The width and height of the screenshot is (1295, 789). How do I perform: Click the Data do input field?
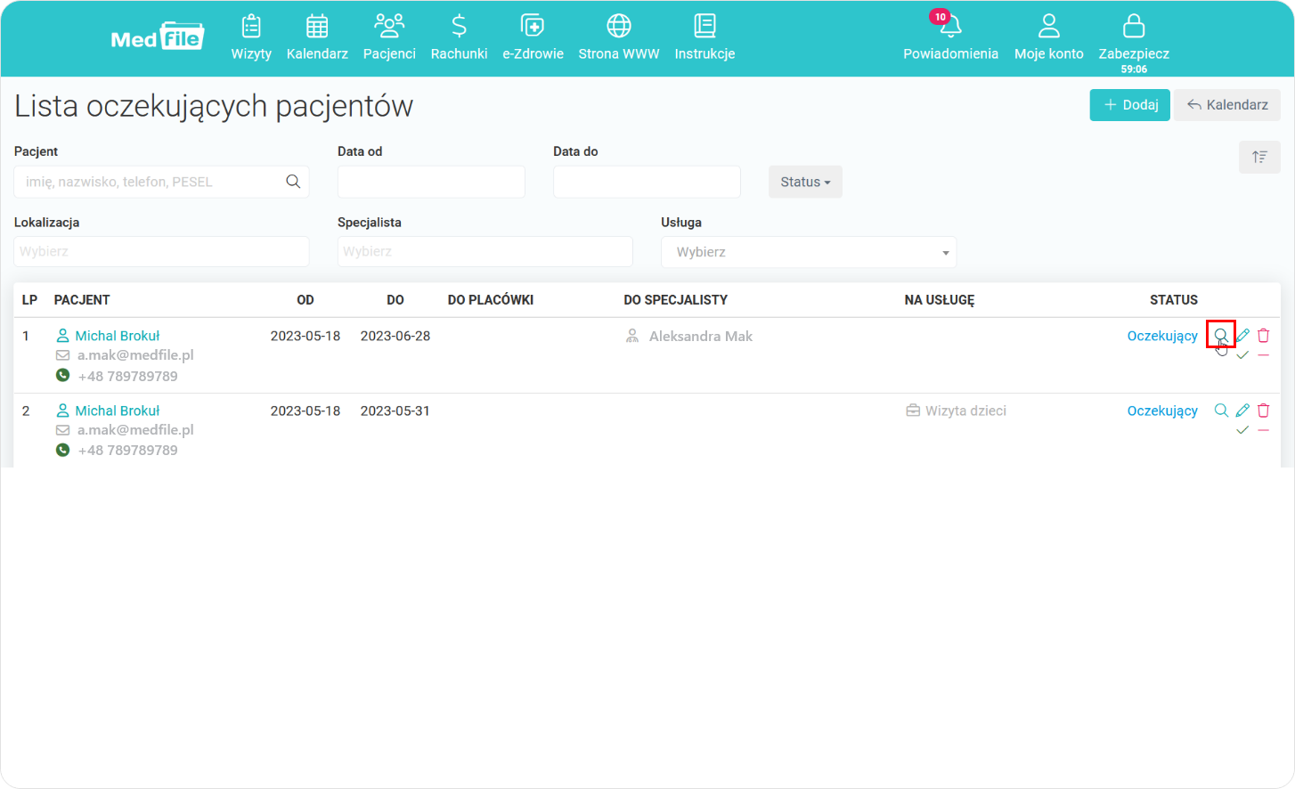click(647, 182)
